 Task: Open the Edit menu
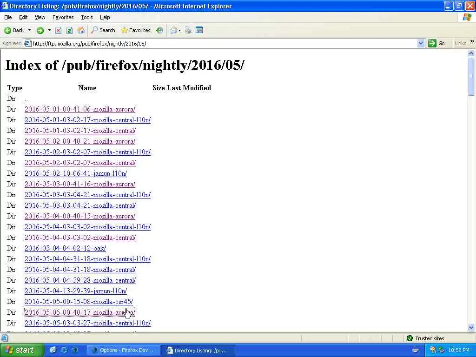[23, 17]
